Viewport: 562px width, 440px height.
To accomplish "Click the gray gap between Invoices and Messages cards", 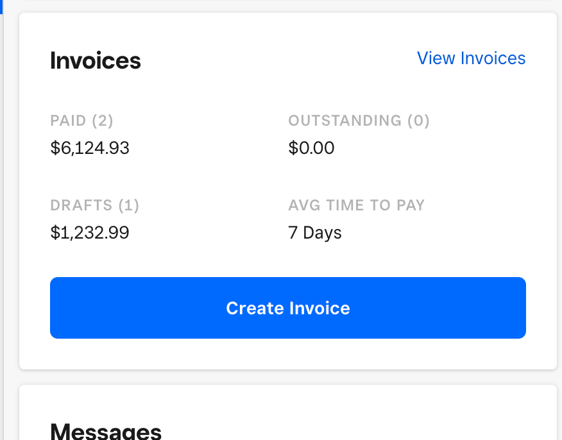I will pyautogui.click(x=288, y=377).
